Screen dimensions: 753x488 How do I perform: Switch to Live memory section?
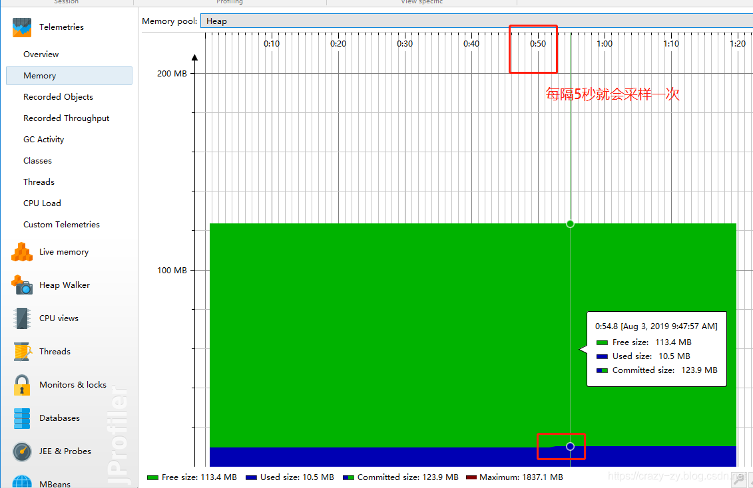click(x=64, y=252)
